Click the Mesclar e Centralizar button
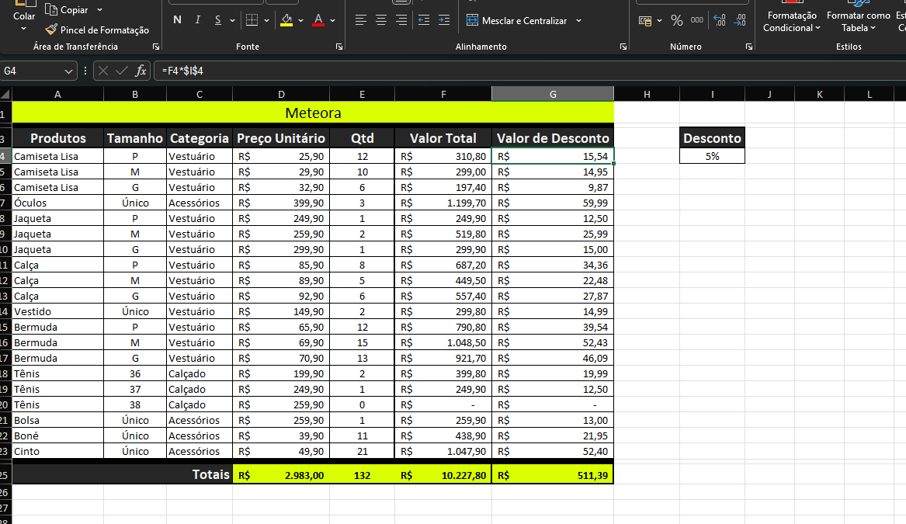Screen dimensions: 906x524 [517, 21]
